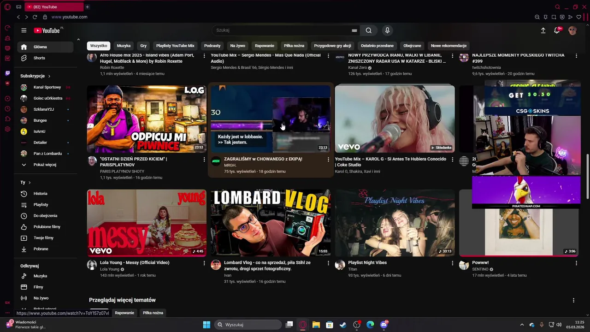590x332 pixels.
Task: Open Discord from the taskbar
Action: pyautogui.click(x=384, y=325)
